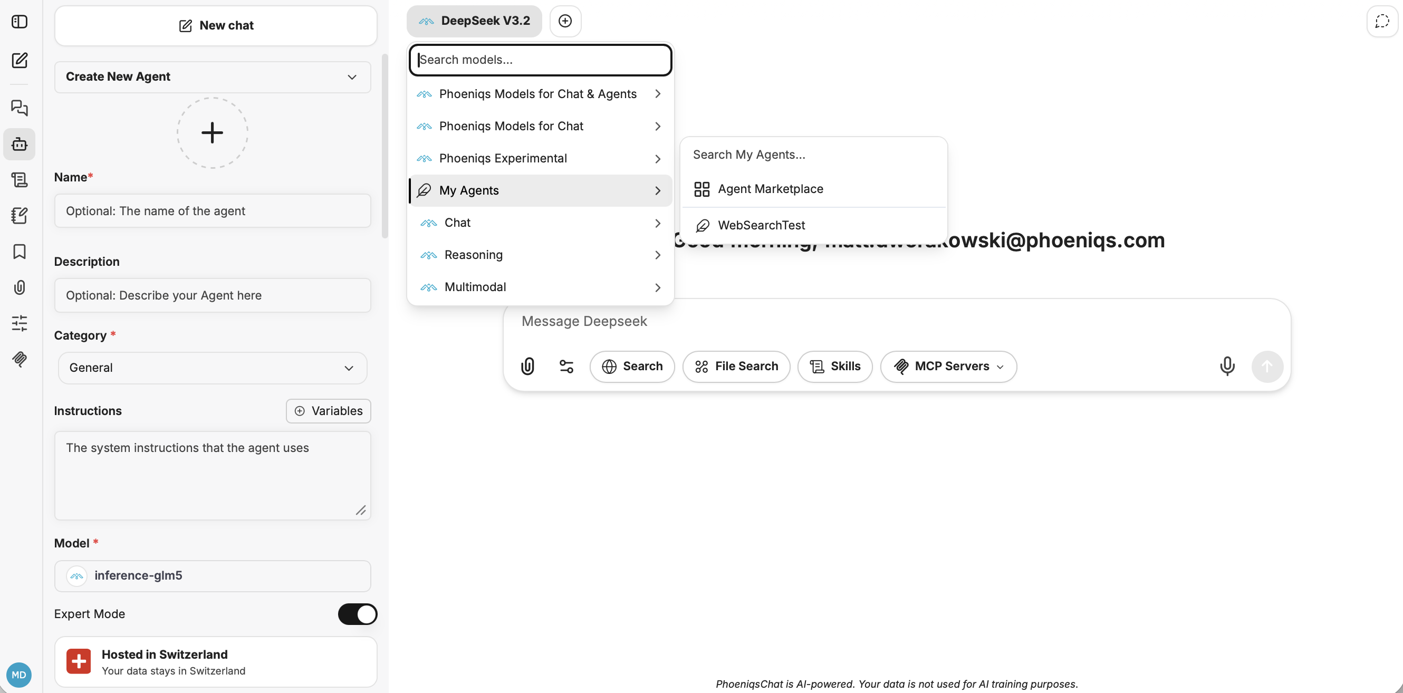The image size is (1403, 693).
Task: Start voice input with the microphone icon
Action: click(1227, 367)
